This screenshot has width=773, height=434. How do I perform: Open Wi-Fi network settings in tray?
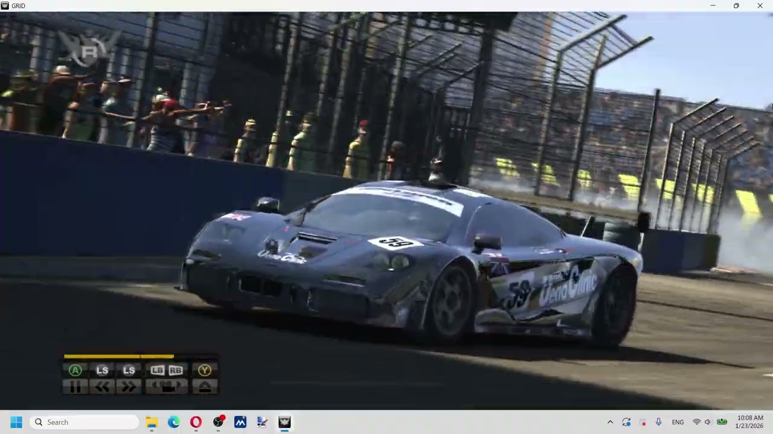696,422
